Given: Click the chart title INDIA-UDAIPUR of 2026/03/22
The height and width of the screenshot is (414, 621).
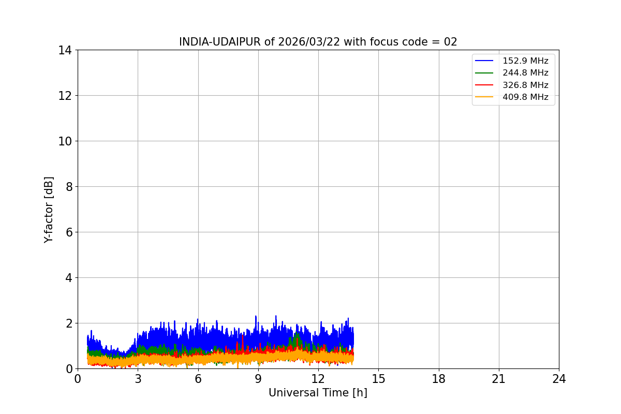Looking at the screenshot, I should pyautogui.click(x=318, y=42).
